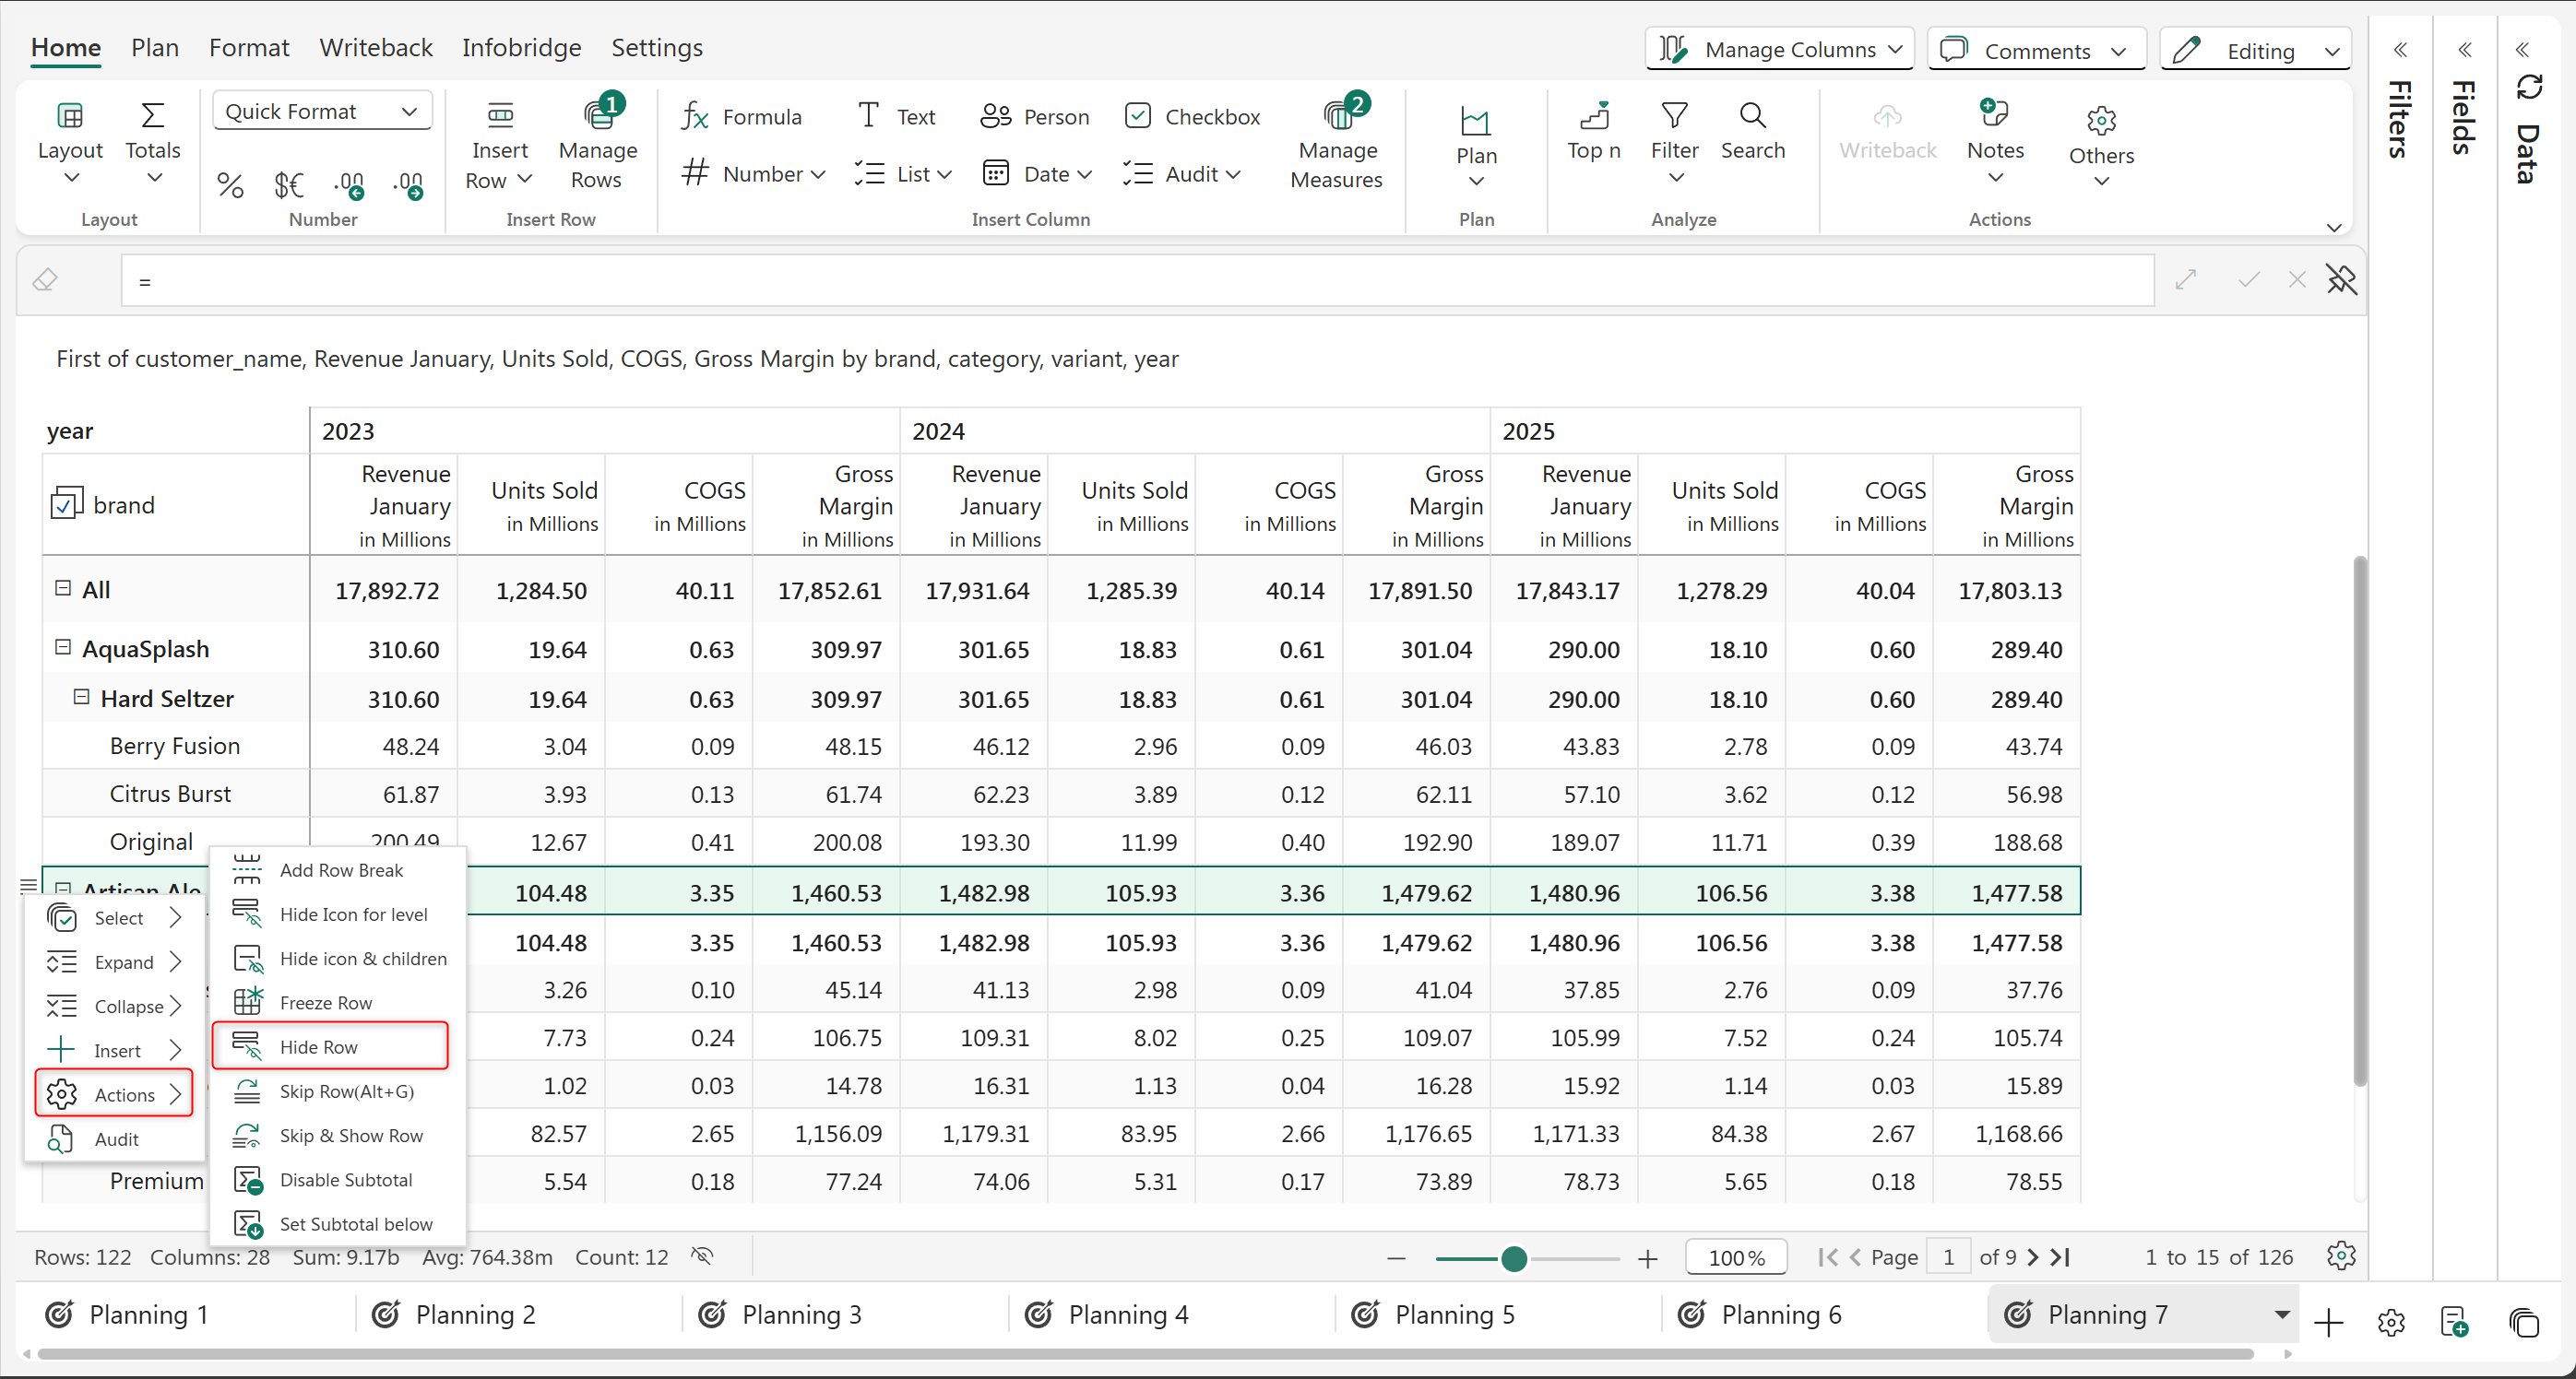Switch to the Writeback ribbon tab

point(376,47)
